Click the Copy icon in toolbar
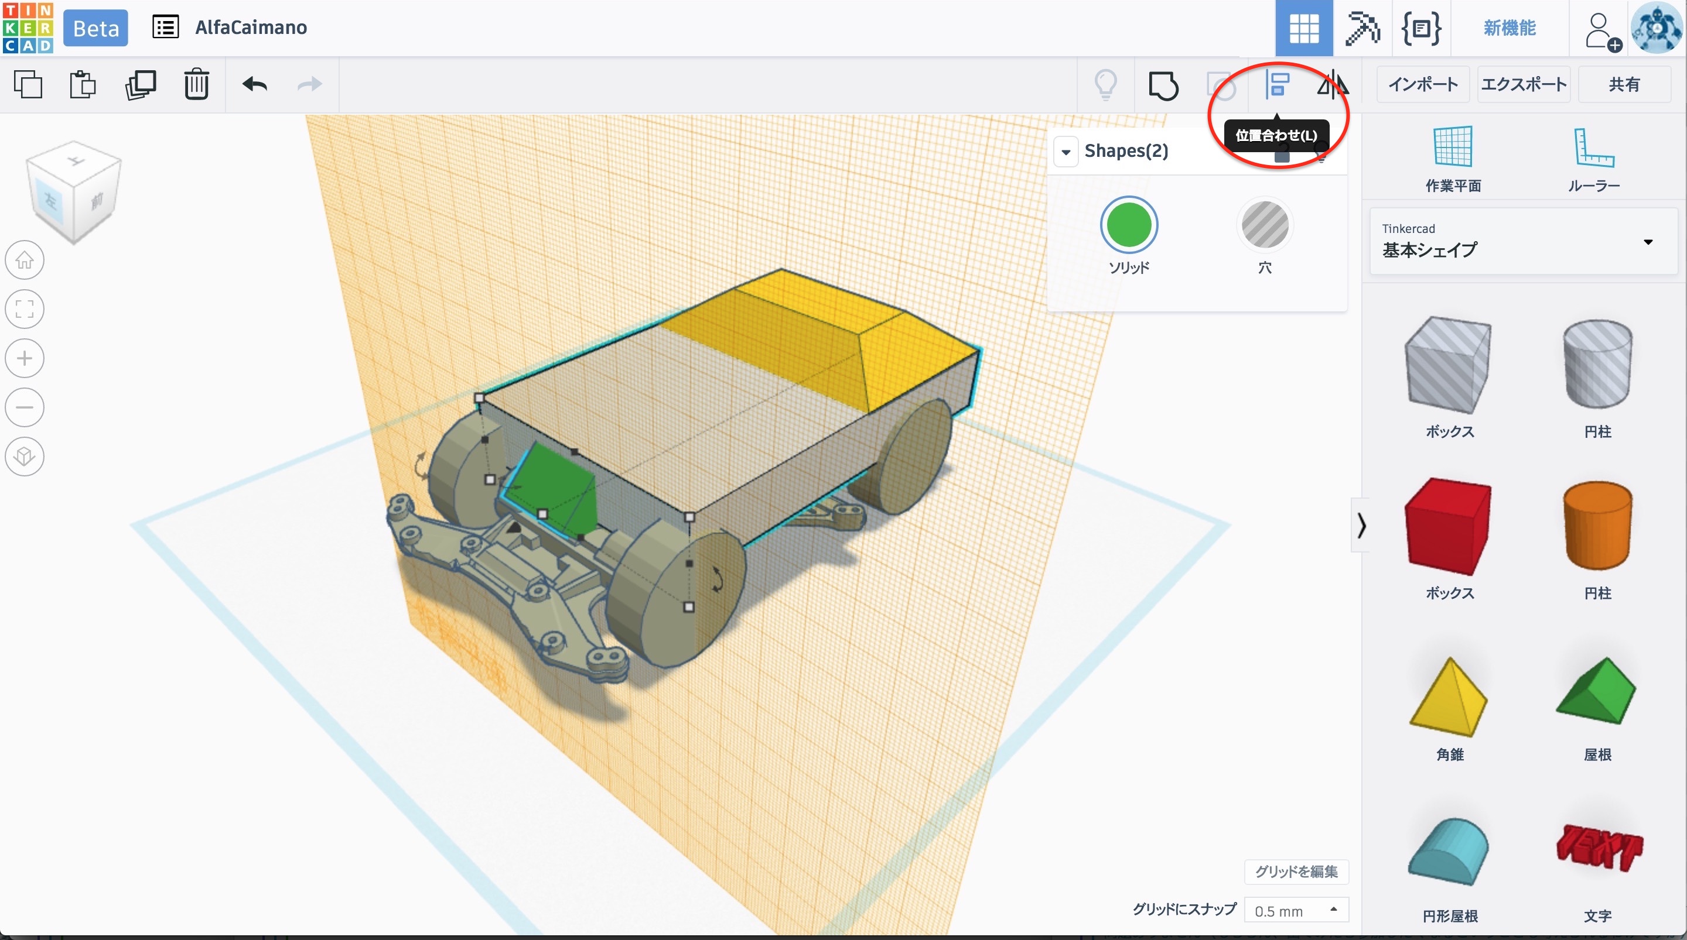 tap(28, 84)
